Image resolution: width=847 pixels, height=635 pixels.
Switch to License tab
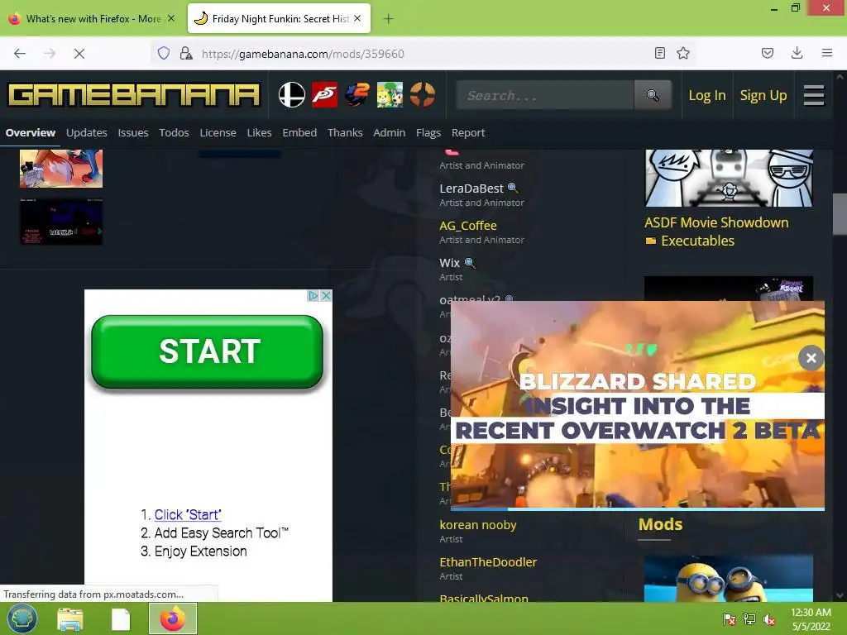tap(218, 133)
